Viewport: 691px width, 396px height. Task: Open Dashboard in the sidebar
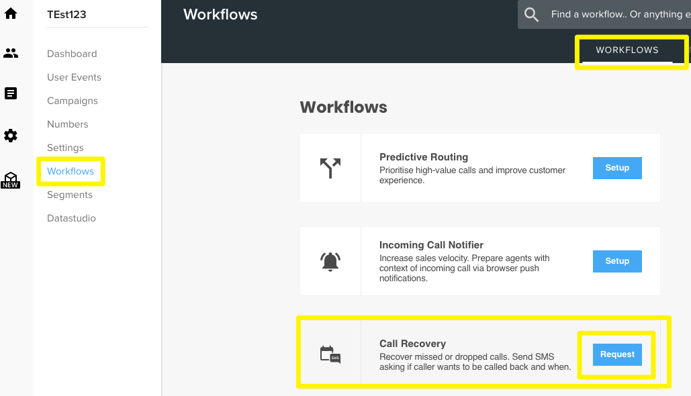[72, 54]
